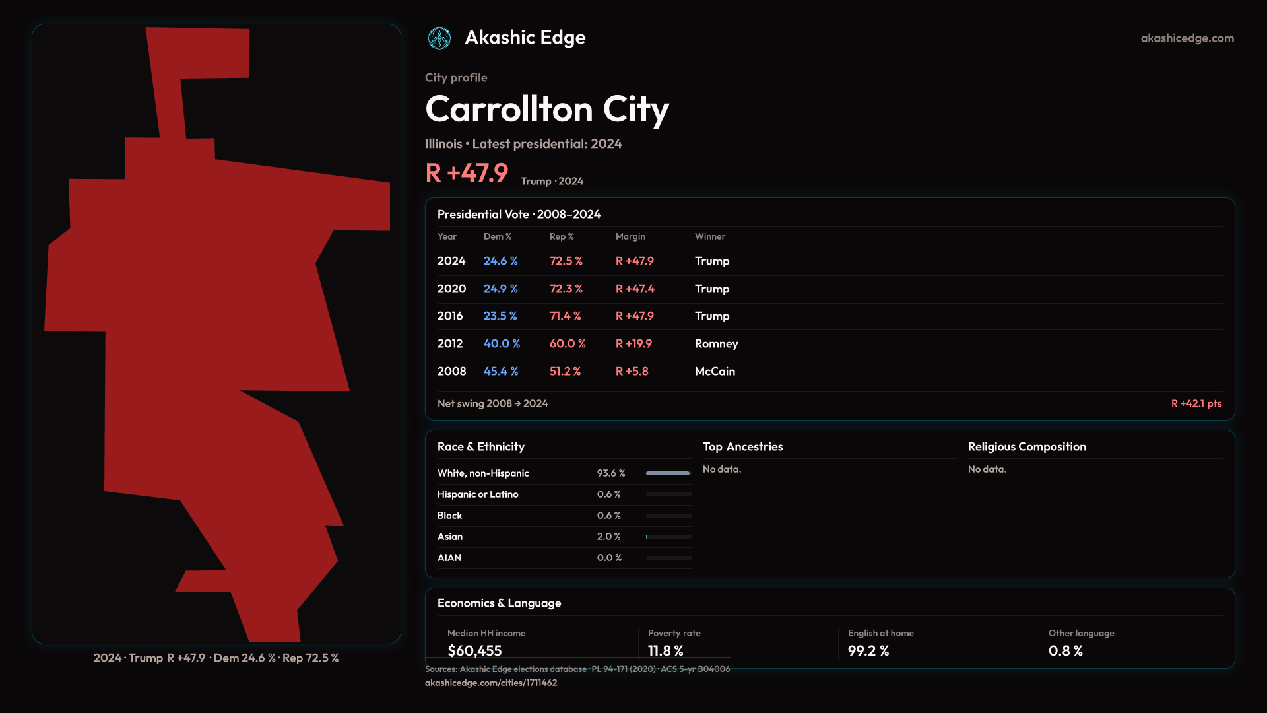1267x713 pixels.
Task: Click the Asian percentage bar
Action: 668,537
